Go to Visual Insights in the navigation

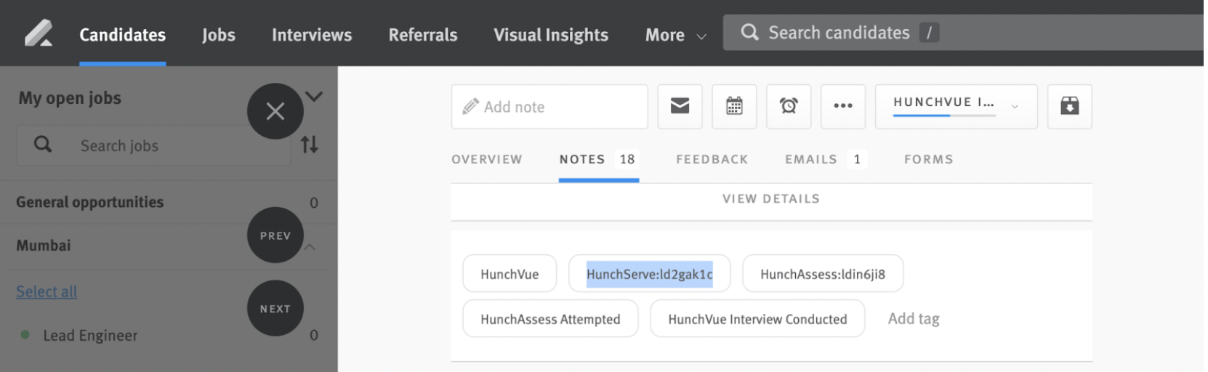click(x=551, y=35)
